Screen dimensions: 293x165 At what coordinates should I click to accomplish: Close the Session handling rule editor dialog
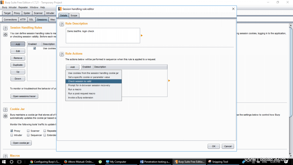point(233,9)
